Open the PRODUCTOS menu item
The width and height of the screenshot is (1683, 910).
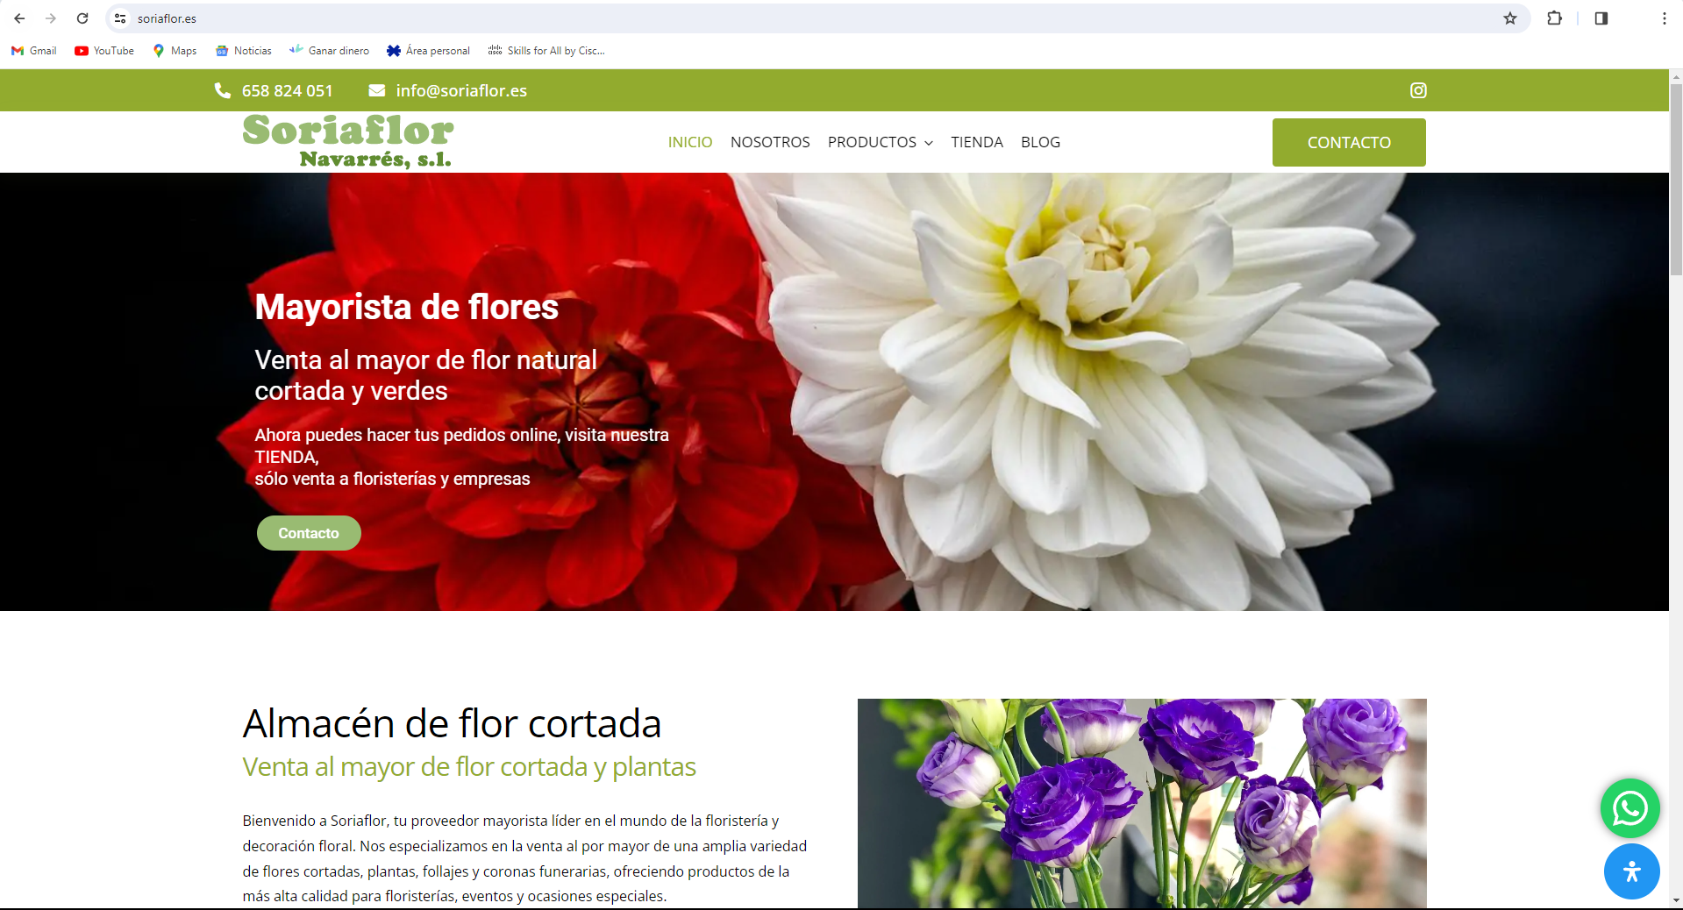tap(872, 142)
